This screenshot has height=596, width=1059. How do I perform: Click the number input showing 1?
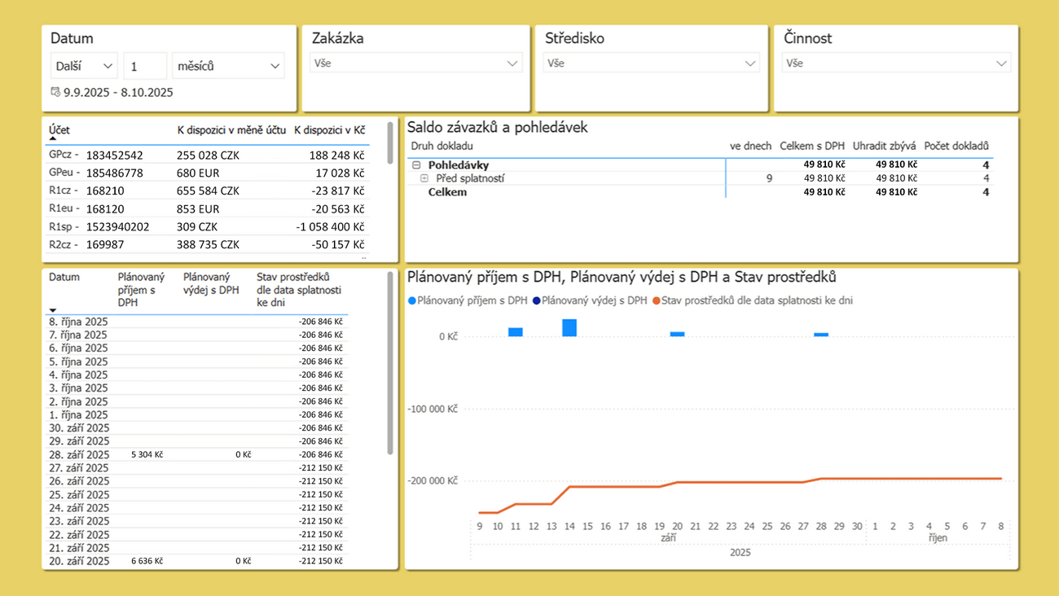click(x=144, y=66)
